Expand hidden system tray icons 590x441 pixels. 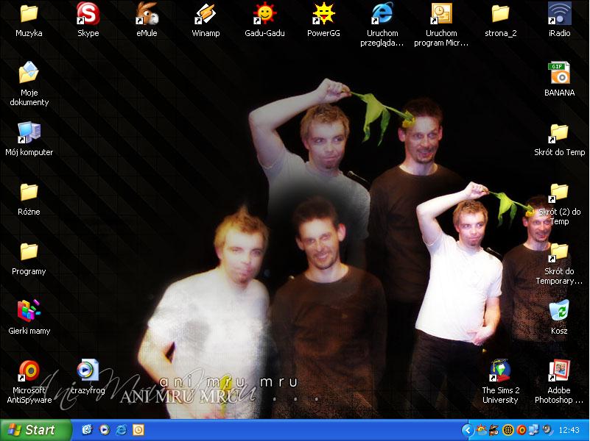point(467,430)
